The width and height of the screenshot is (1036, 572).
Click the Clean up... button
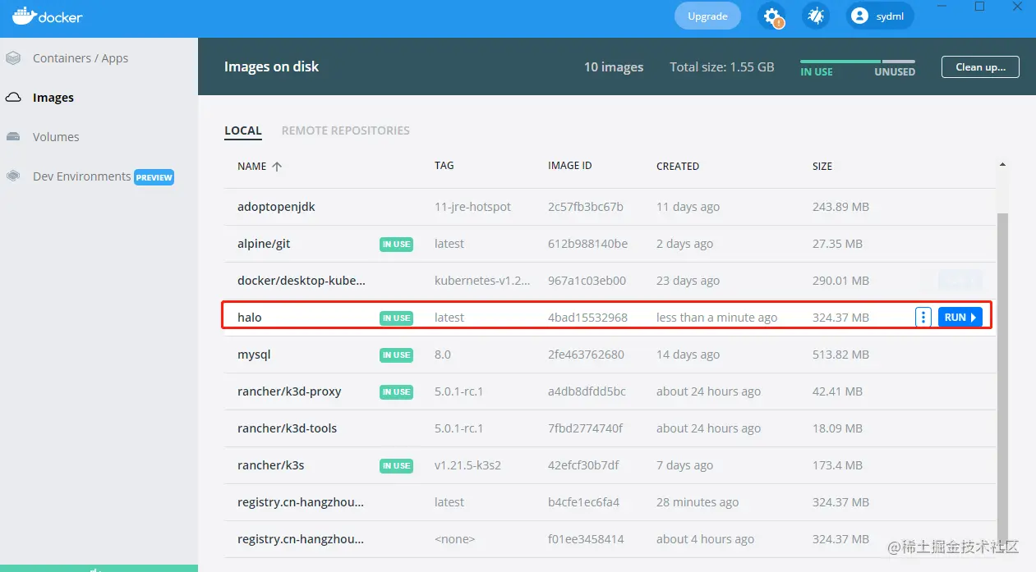980,67
